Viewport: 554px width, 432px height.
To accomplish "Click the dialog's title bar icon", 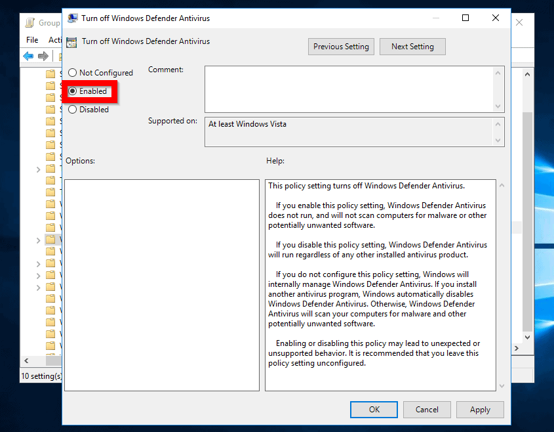I will pos(73,18).
